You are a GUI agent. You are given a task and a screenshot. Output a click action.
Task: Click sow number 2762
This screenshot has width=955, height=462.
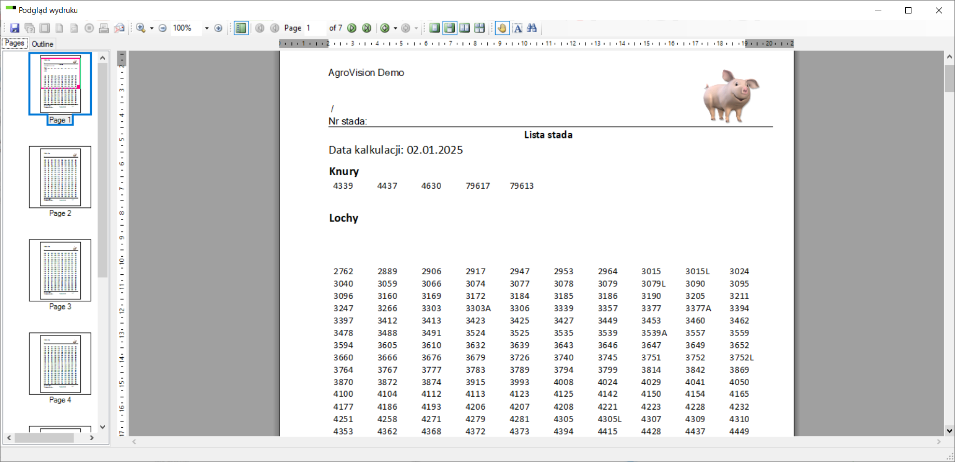(x=343, y=271)
